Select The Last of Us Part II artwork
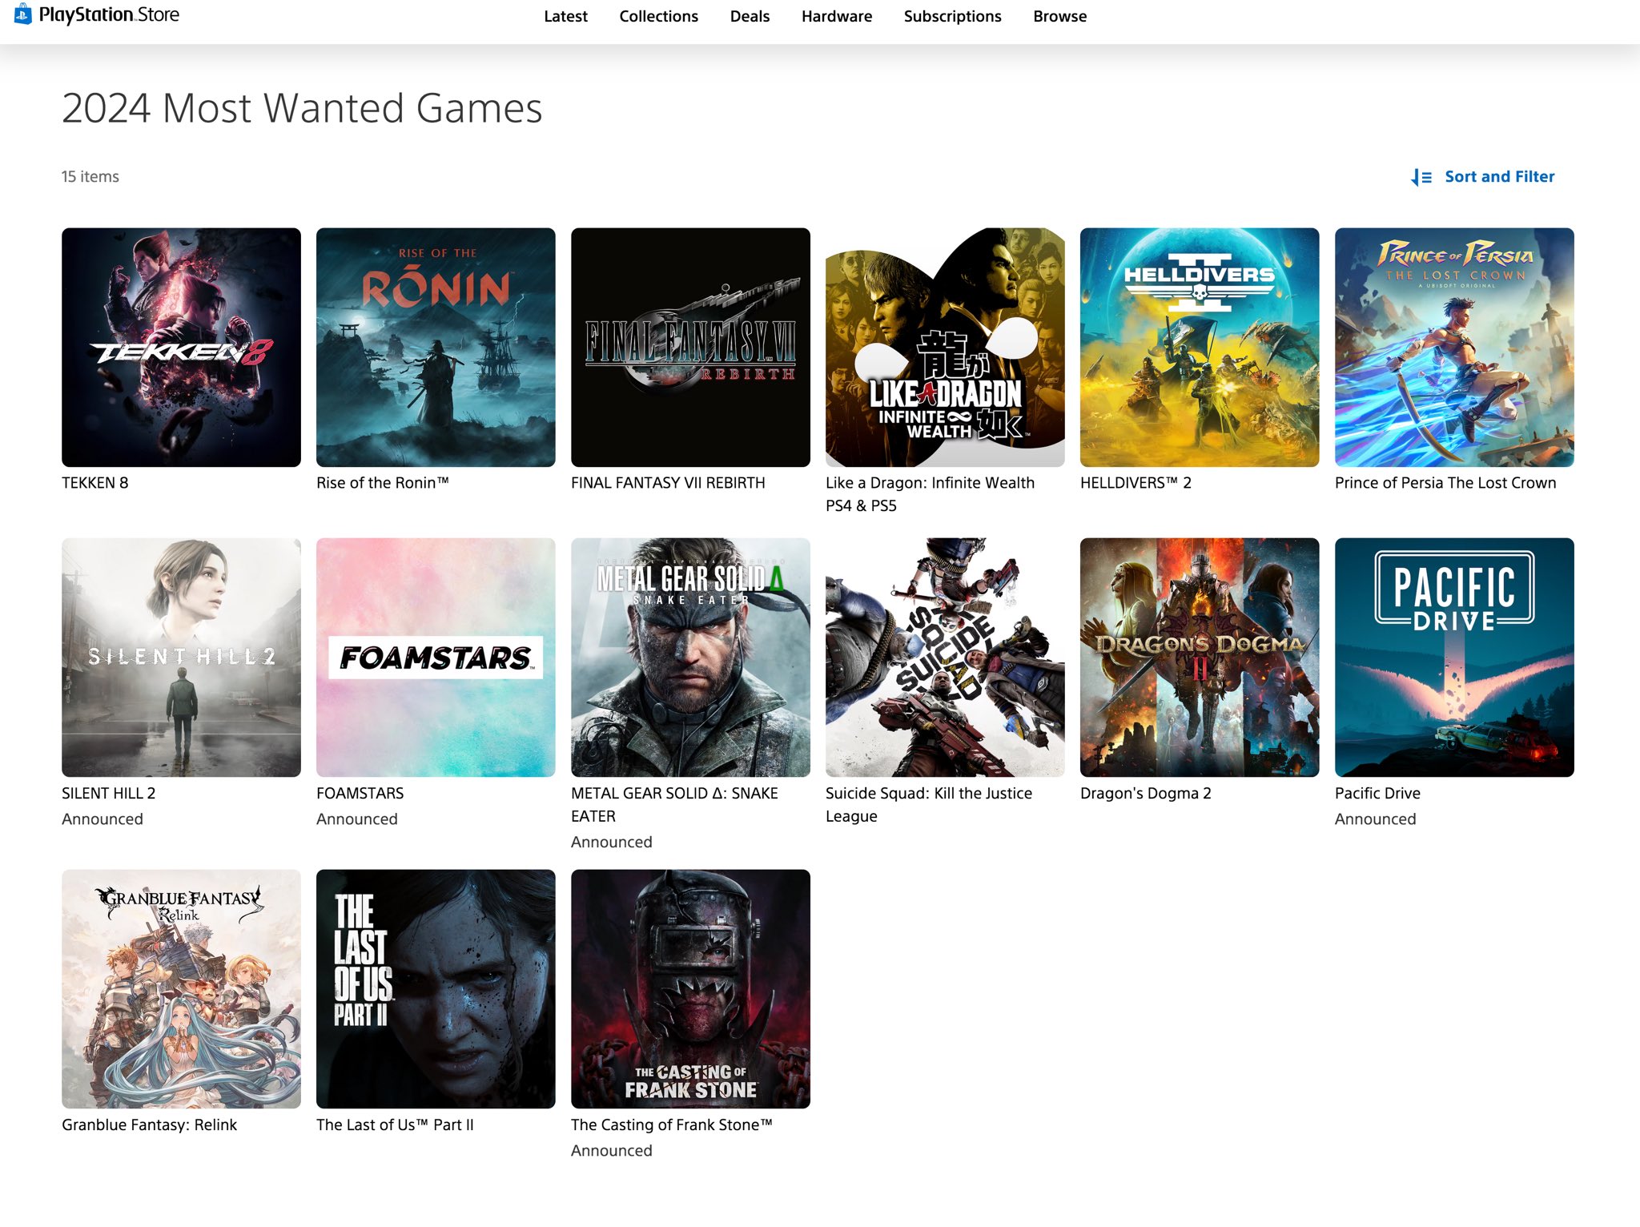 pos(436,989)
